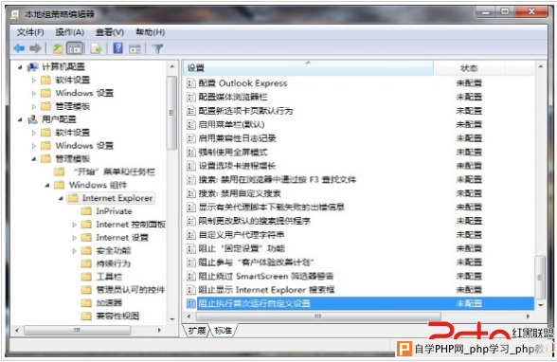Switch to the 标准 tab
The width and height of the screenshot is (557, 362).
[x=224, y=331]
